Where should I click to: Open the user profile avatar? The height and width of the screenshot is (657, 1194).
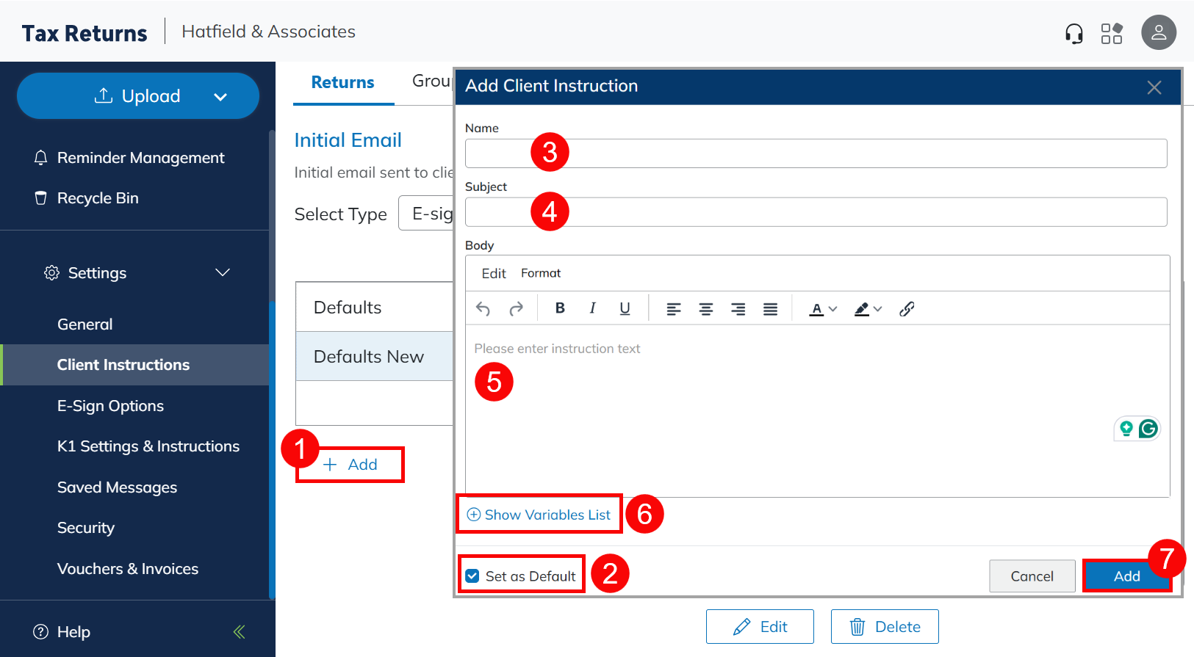[x=1158, y=33]
